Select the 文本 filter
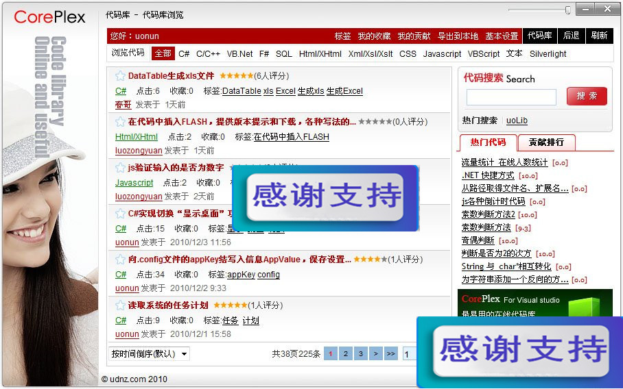623x389 pixels. (x=514, y=53)
